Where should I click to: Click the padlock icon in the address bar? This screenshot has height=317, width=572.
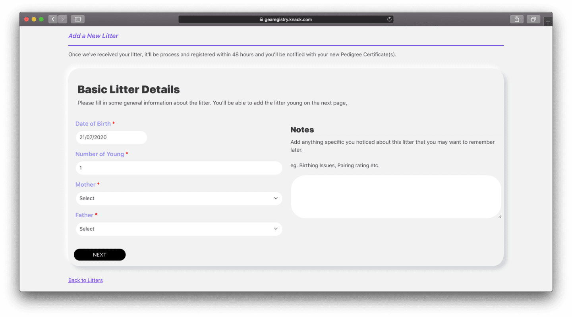click(261, 19)
